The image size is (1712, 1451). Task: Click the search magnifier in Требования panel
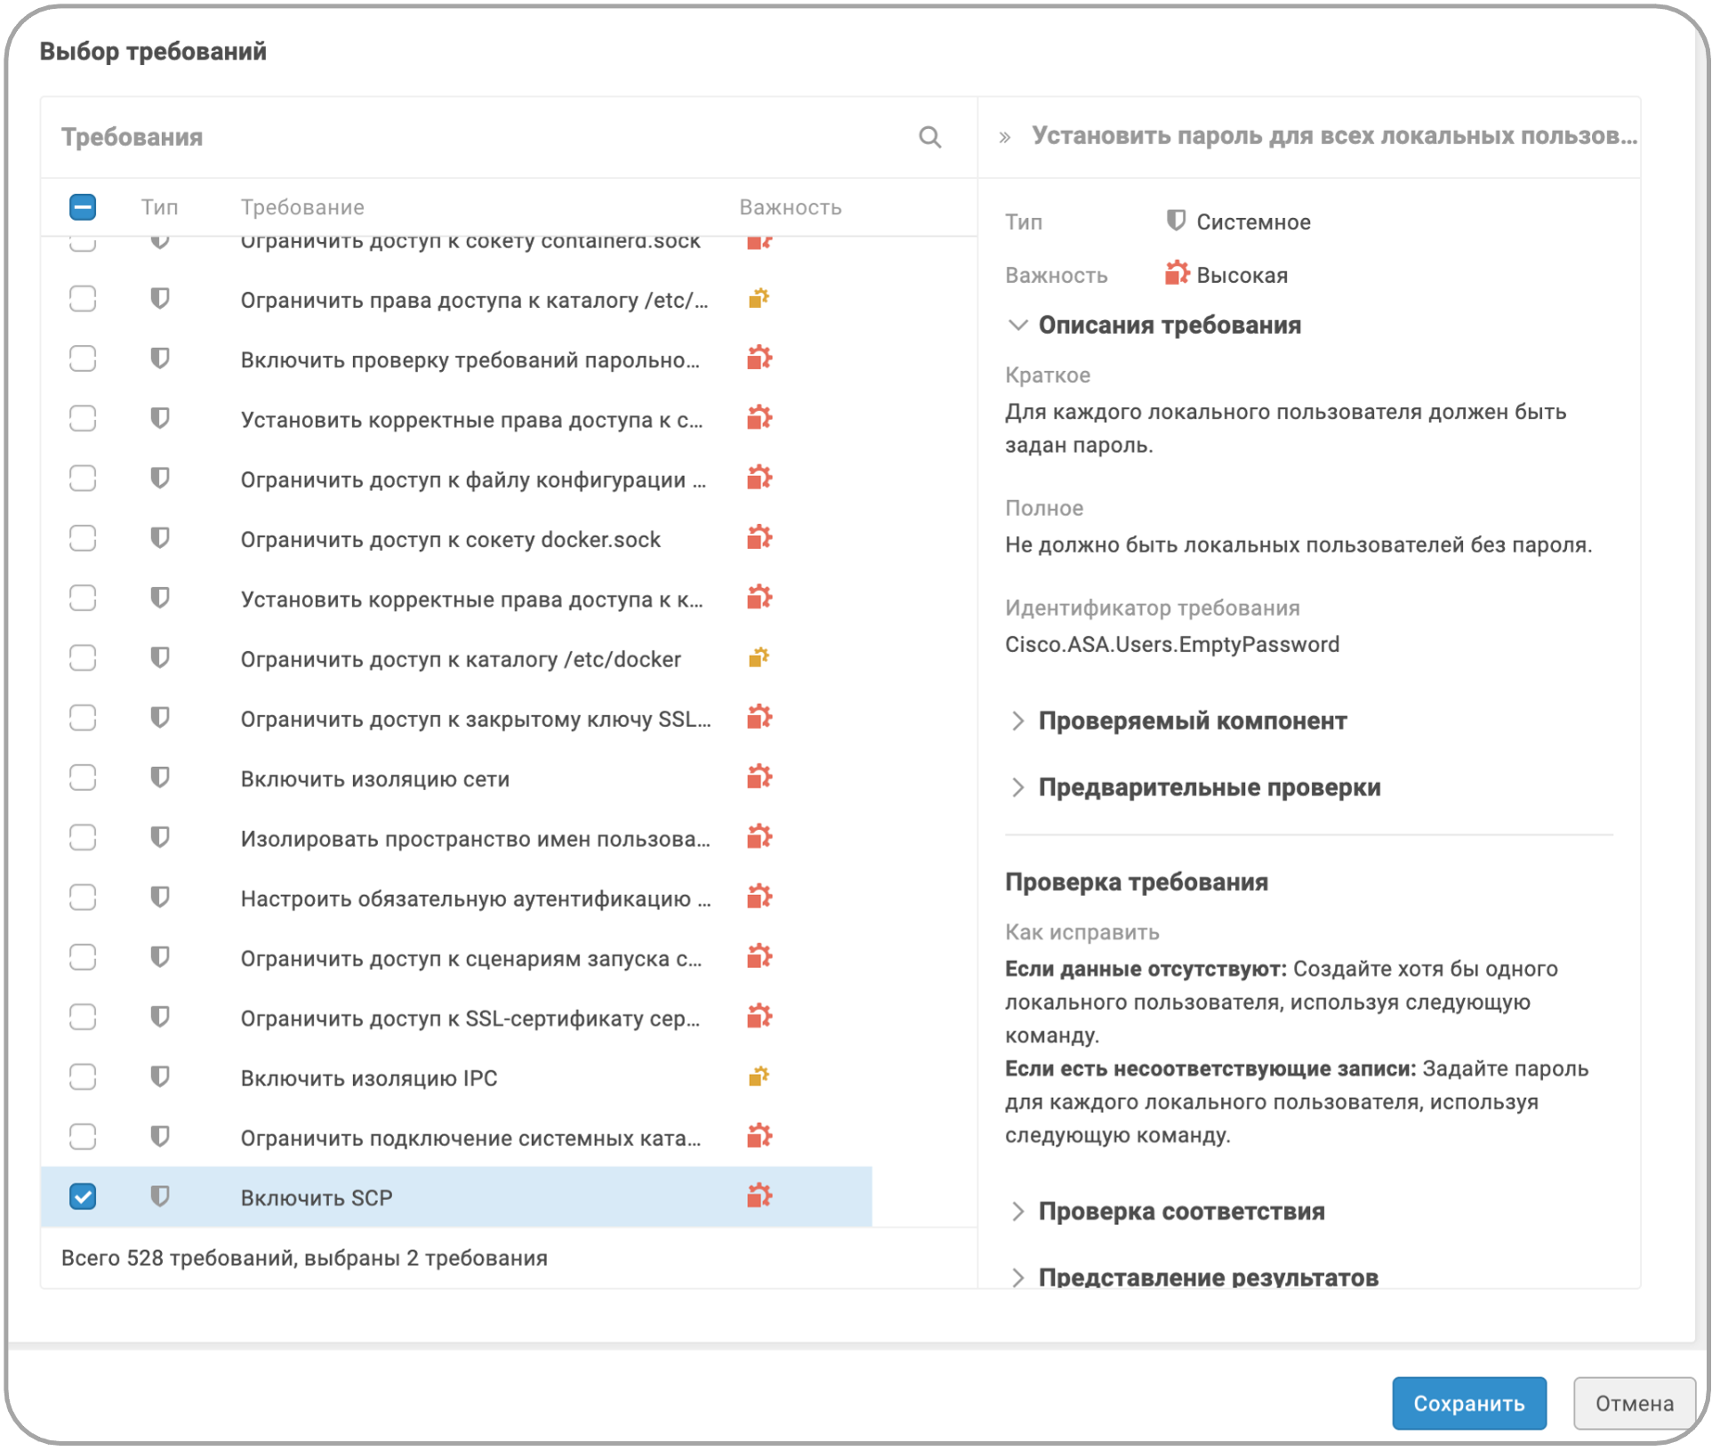point(929,137)
